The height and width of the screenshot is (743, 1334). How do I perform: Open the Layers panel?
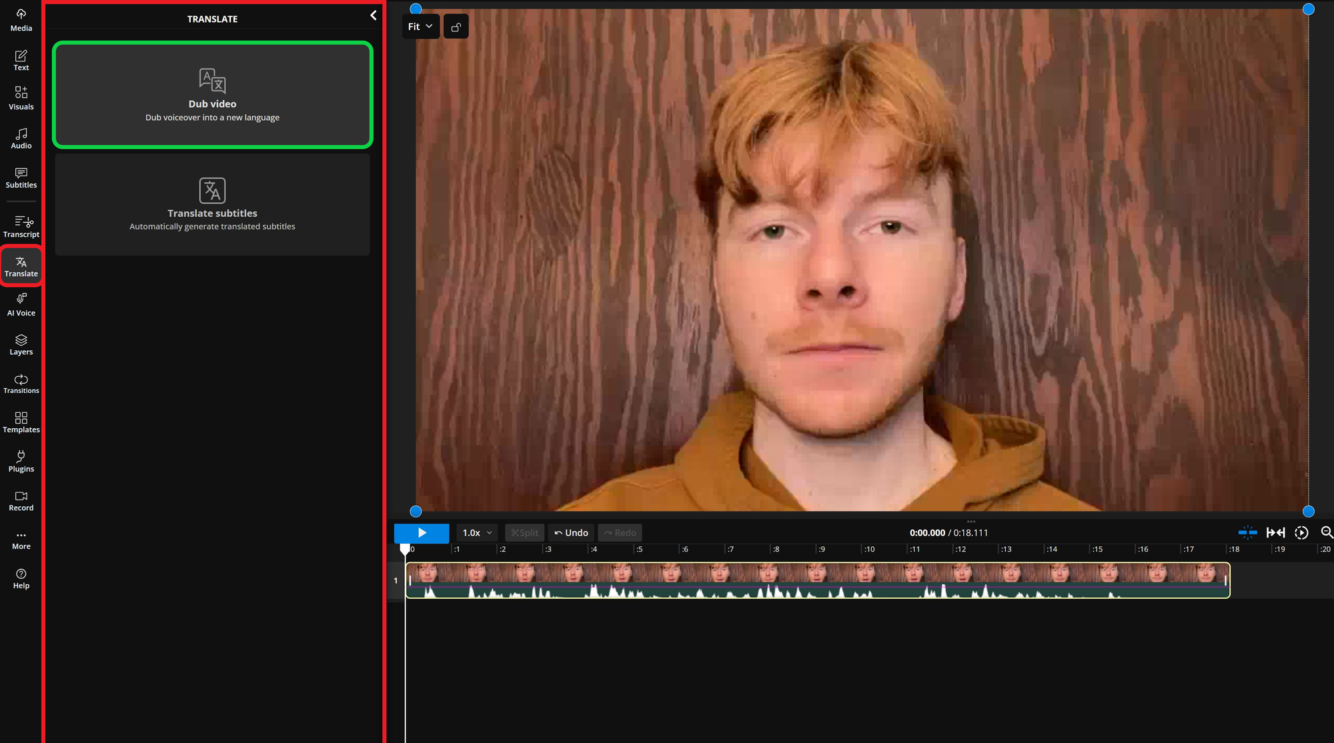click(21, 344)
